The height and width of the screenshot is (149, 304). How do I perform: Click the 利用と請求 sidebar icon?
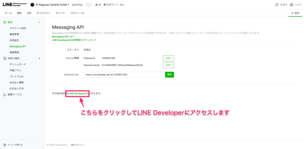[4, 58]
